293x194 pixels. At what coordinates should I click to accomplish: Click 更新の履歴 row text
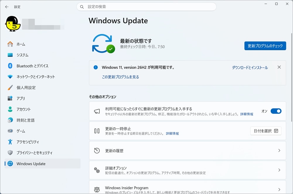point(114,151)
